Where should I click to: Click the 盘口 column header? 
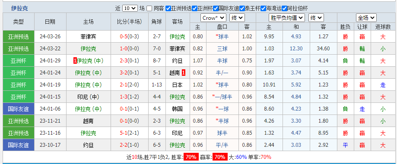point(222,27)
